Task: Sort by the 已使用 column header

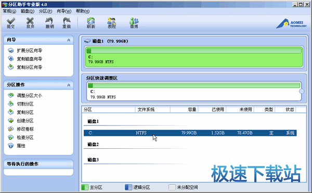Action: point(212,109)
